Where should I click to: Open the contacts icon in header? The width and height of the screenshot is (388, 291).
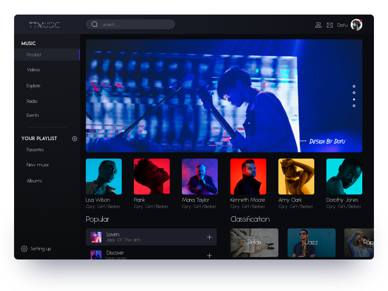[x=318, y=25]
